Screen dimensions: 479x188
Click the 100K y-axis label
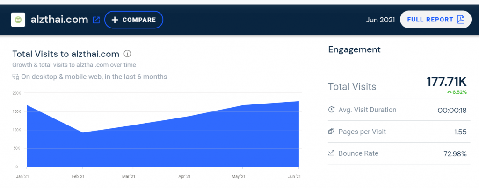point(16,130)
